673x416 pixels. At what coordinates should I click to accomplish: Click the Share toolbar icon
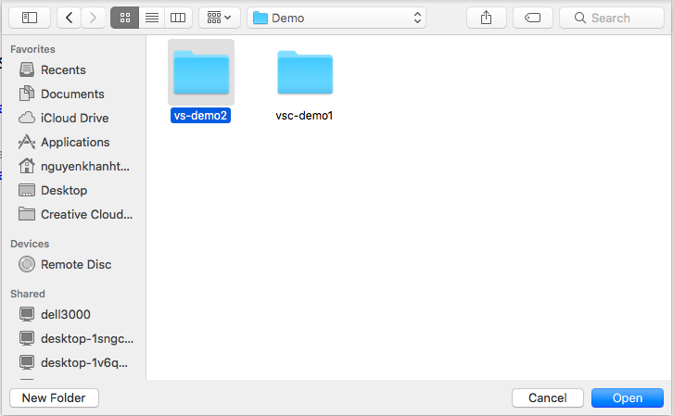(487, 18)
